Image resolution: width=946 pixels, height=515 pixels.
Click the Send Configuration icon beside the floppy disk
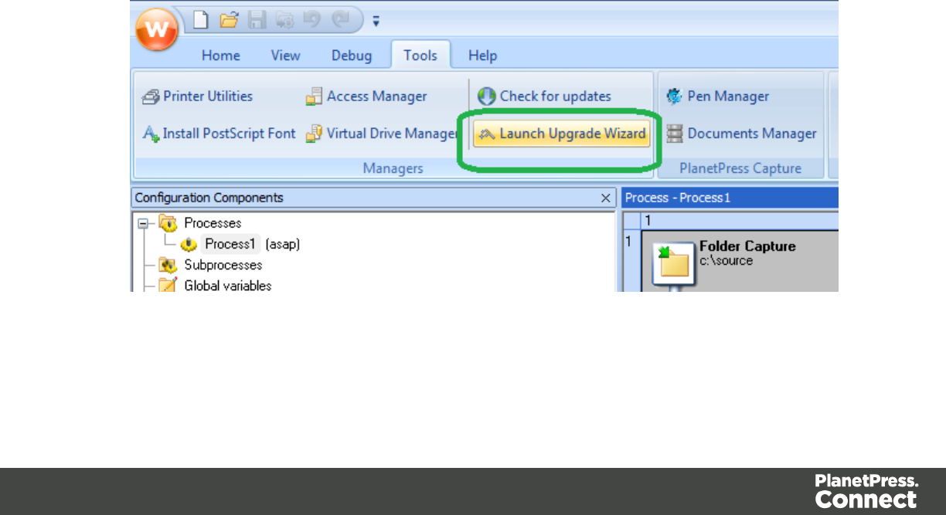point(284,20)
